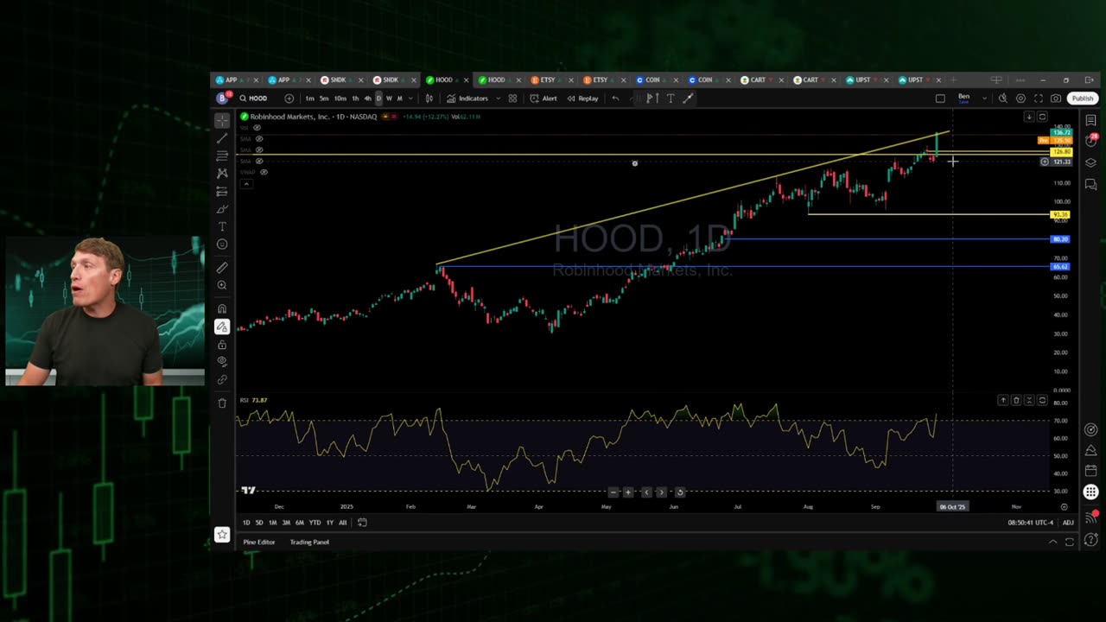Open the object tree layers icon
This screenshot has height=622, width=1106.
coord(1091,162)
